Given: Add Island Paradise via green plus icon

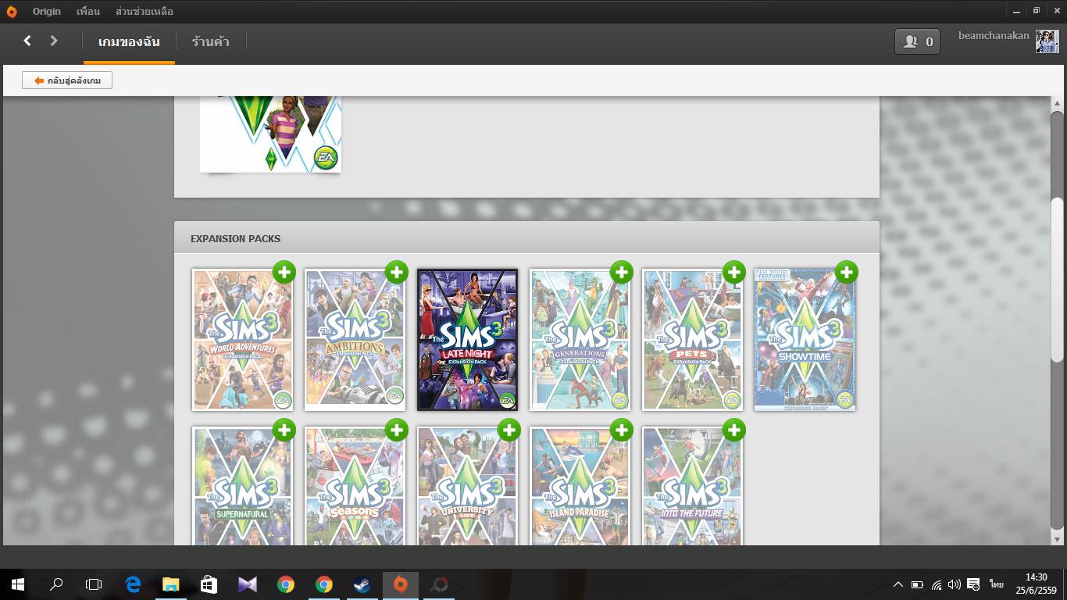Looking at the screenshot, I should pyautogui.click(x=622, y=430).
